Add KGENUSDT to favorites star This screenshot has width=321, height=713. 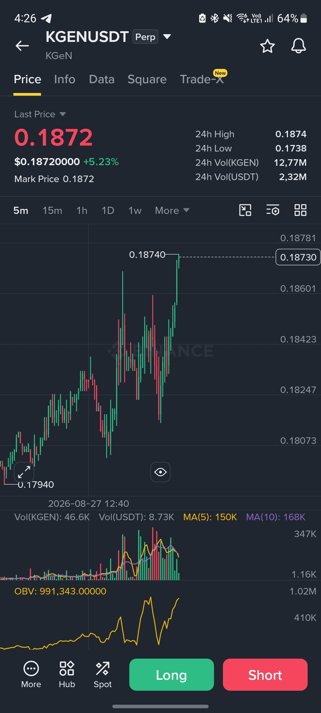tap(267, 46)
